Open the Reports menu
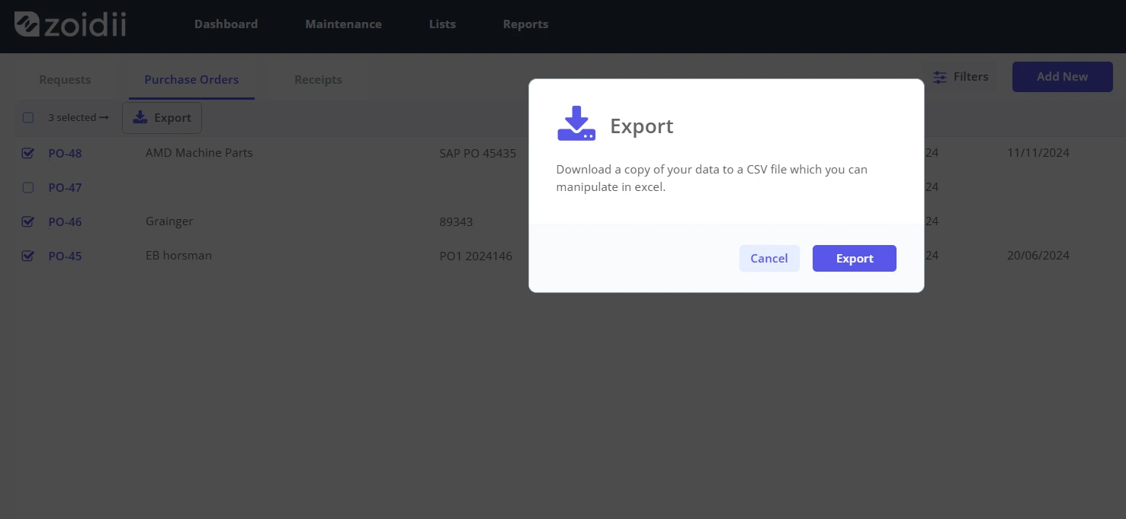This screenshot has width=1126, height=519. pos(525,24)
